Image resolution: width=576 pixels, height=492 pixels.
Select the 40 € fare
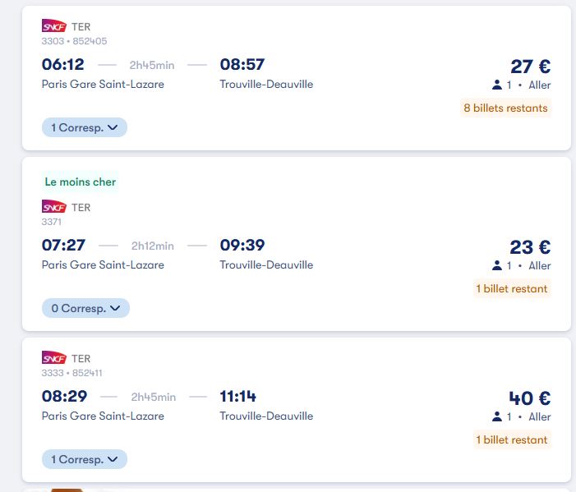(529, 398)
